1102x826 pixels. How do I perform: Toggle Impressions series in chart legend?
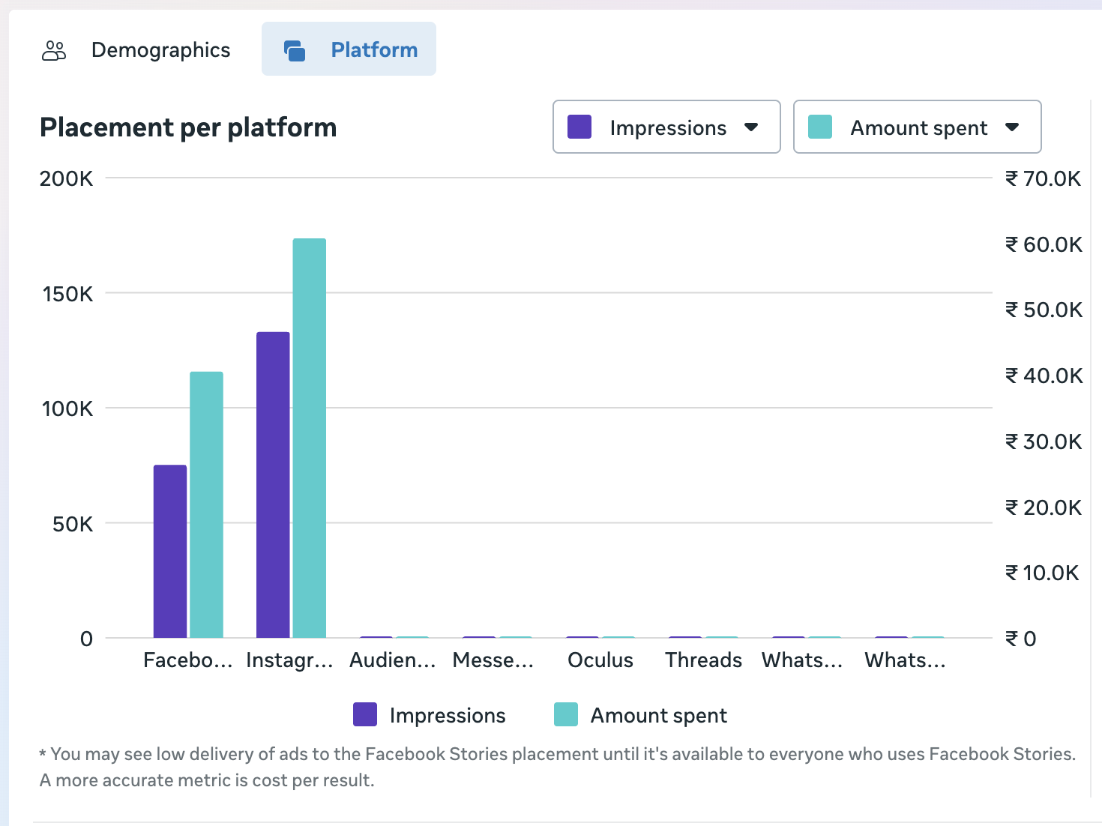[x=447, y=715]
